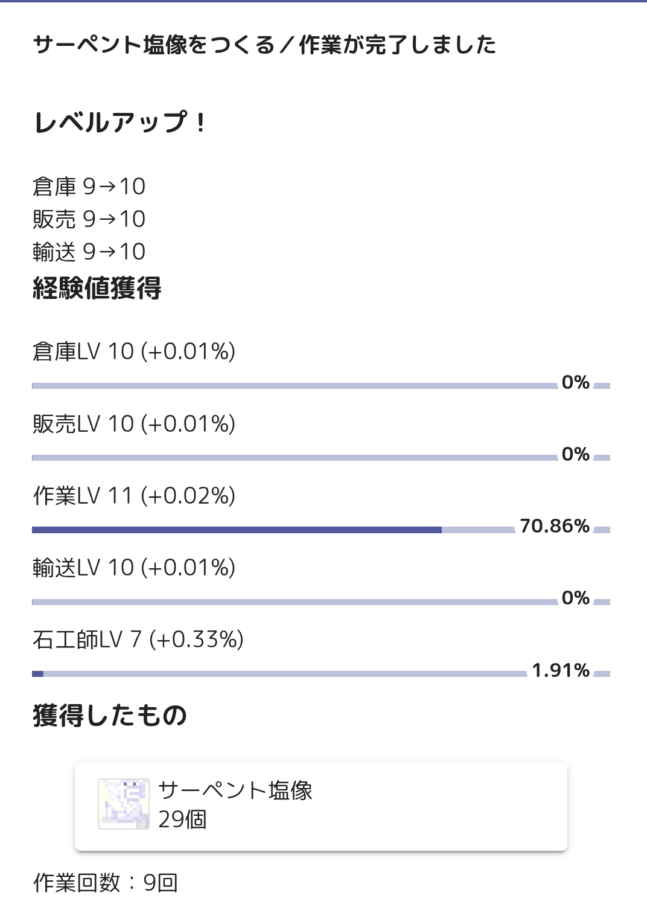The width and height of the screenshot is (647, 907).
Task: Click the サーペント塩像 item icon
Action: click(124, 804)
